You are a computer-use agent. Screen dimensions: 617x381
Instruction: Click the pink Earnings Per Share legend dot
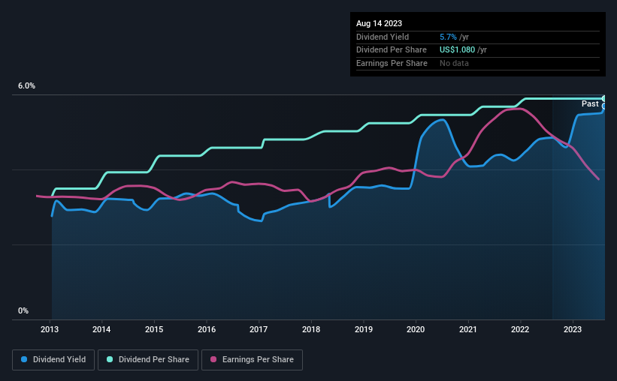click(x=213, y=360)
